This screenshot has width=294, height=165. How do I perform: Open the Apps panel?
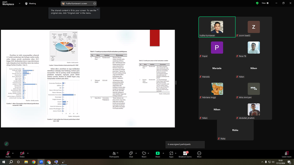click(171, 154)
